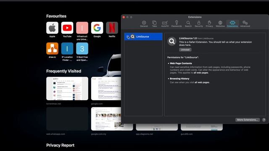Open the app.diagrams.net thumbnail
269x151 pixels.
pyautogui.click(x=157, y=127)
